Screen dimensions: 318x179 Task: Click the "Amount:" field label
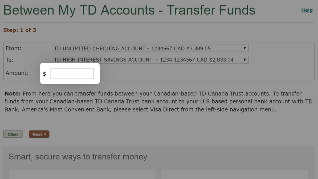click(17, 73)
